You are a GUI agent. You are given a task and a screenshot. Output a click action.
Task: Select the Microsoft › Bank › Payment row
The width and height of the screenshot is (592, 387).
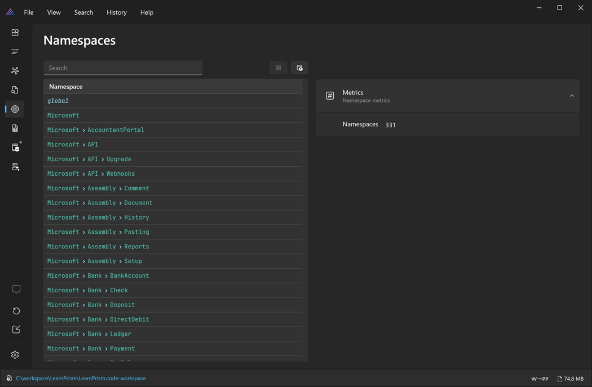173,349
